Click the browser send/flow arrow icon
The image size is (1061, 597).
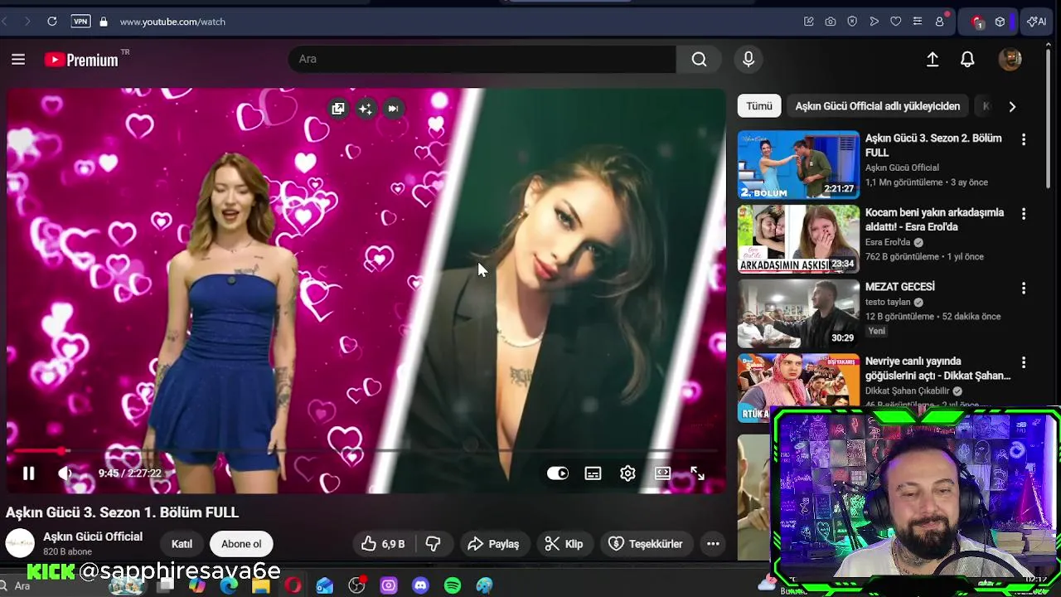874,22
